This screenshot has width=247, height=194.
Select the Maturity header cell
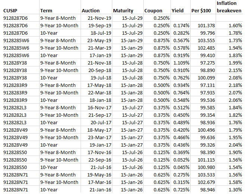(123, 11)
